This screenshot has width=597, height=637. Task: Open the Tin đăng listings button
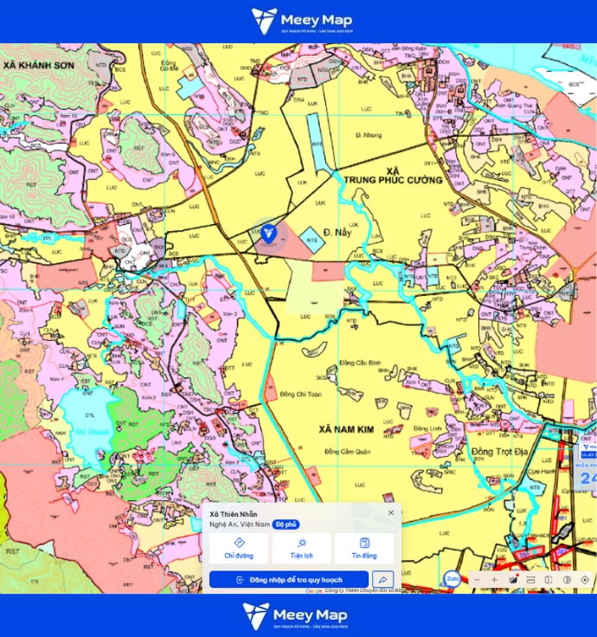pyautogui.click(x=364, y=548)
